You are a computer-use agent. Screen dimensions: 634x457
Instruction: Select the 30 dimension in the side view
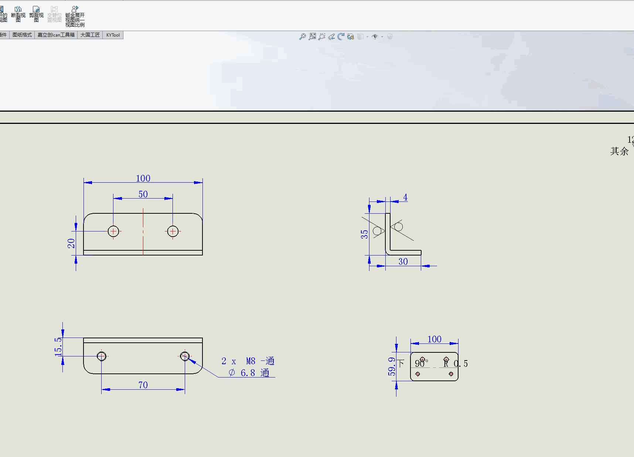(403, 261)
